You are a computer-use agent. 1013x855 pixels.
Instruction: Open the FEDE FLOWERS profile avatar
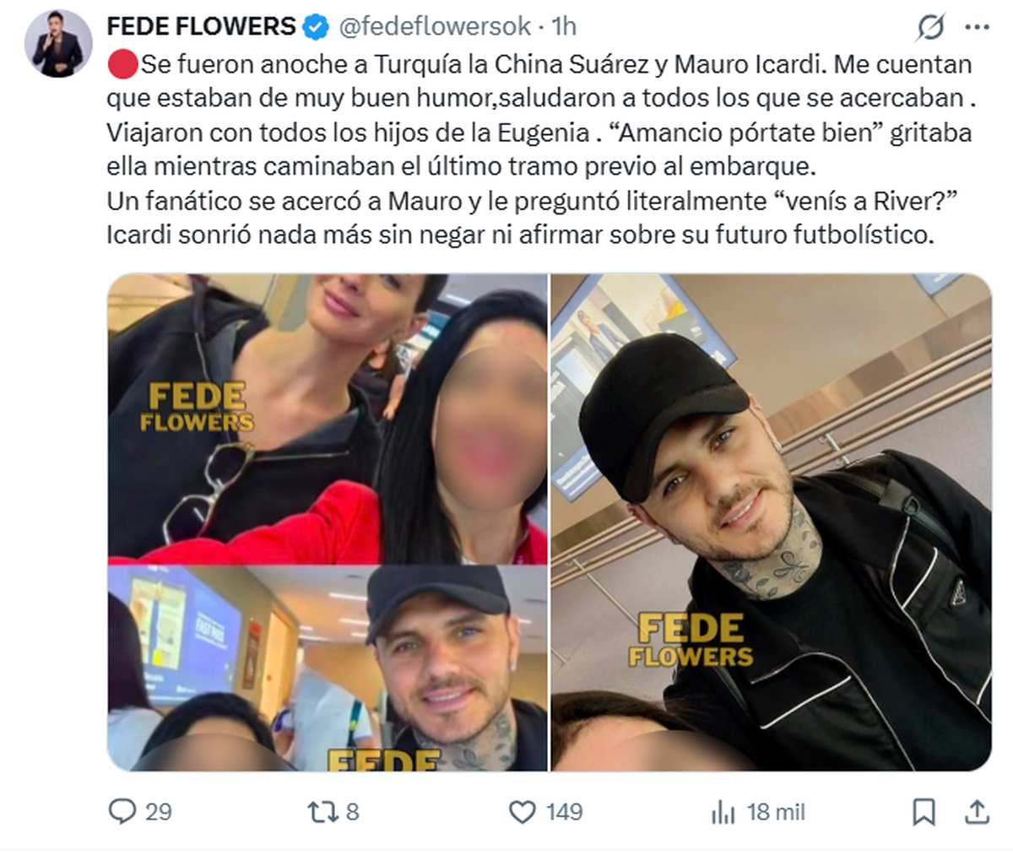tap(58, 44)
